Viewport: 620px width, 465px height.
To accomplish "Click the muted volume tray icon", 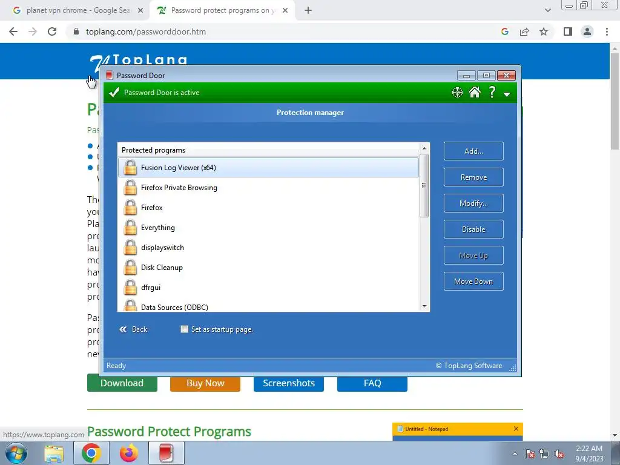I will pyautogui.click(x=559, y=454).
